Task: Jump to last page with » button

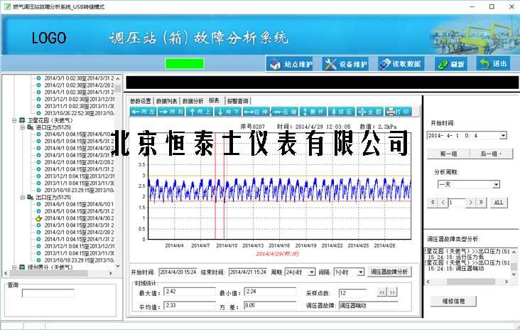Action: click(480, 202)
